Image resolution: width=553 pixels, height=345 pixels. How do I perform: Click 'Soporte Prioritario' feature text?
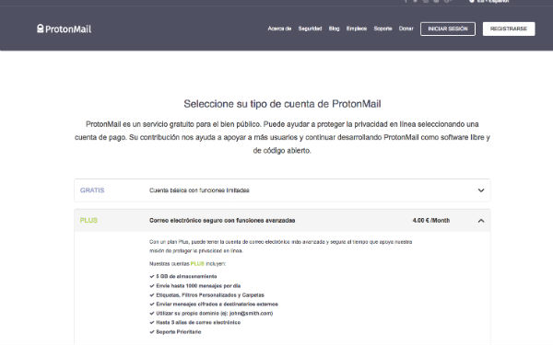click(179, 332)
